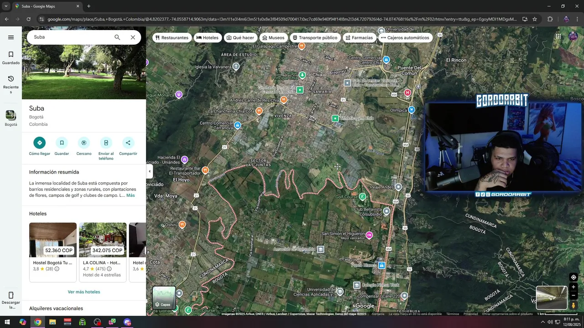The width and height of the screenshot is (584, 328).
Task: Toggle the Capas layers thumbnail
Action: (x=164, y=297)
